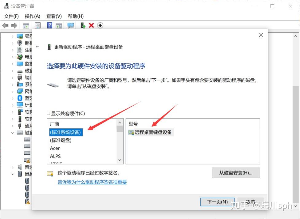300x219 pixels.
Task: Open the 操作(A) menu
Action: coord(32,16)
